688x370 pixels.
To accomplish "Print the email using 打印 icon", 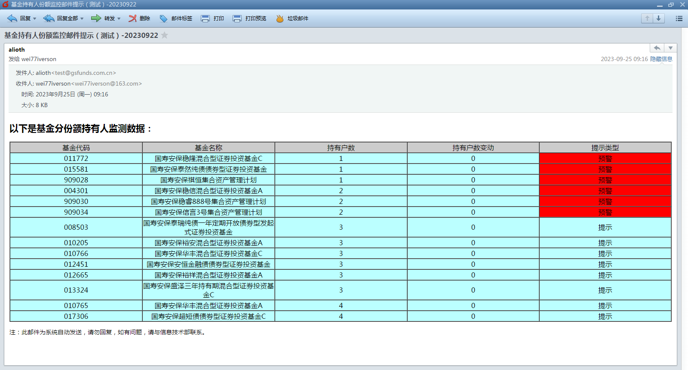I will pos(206,18).
